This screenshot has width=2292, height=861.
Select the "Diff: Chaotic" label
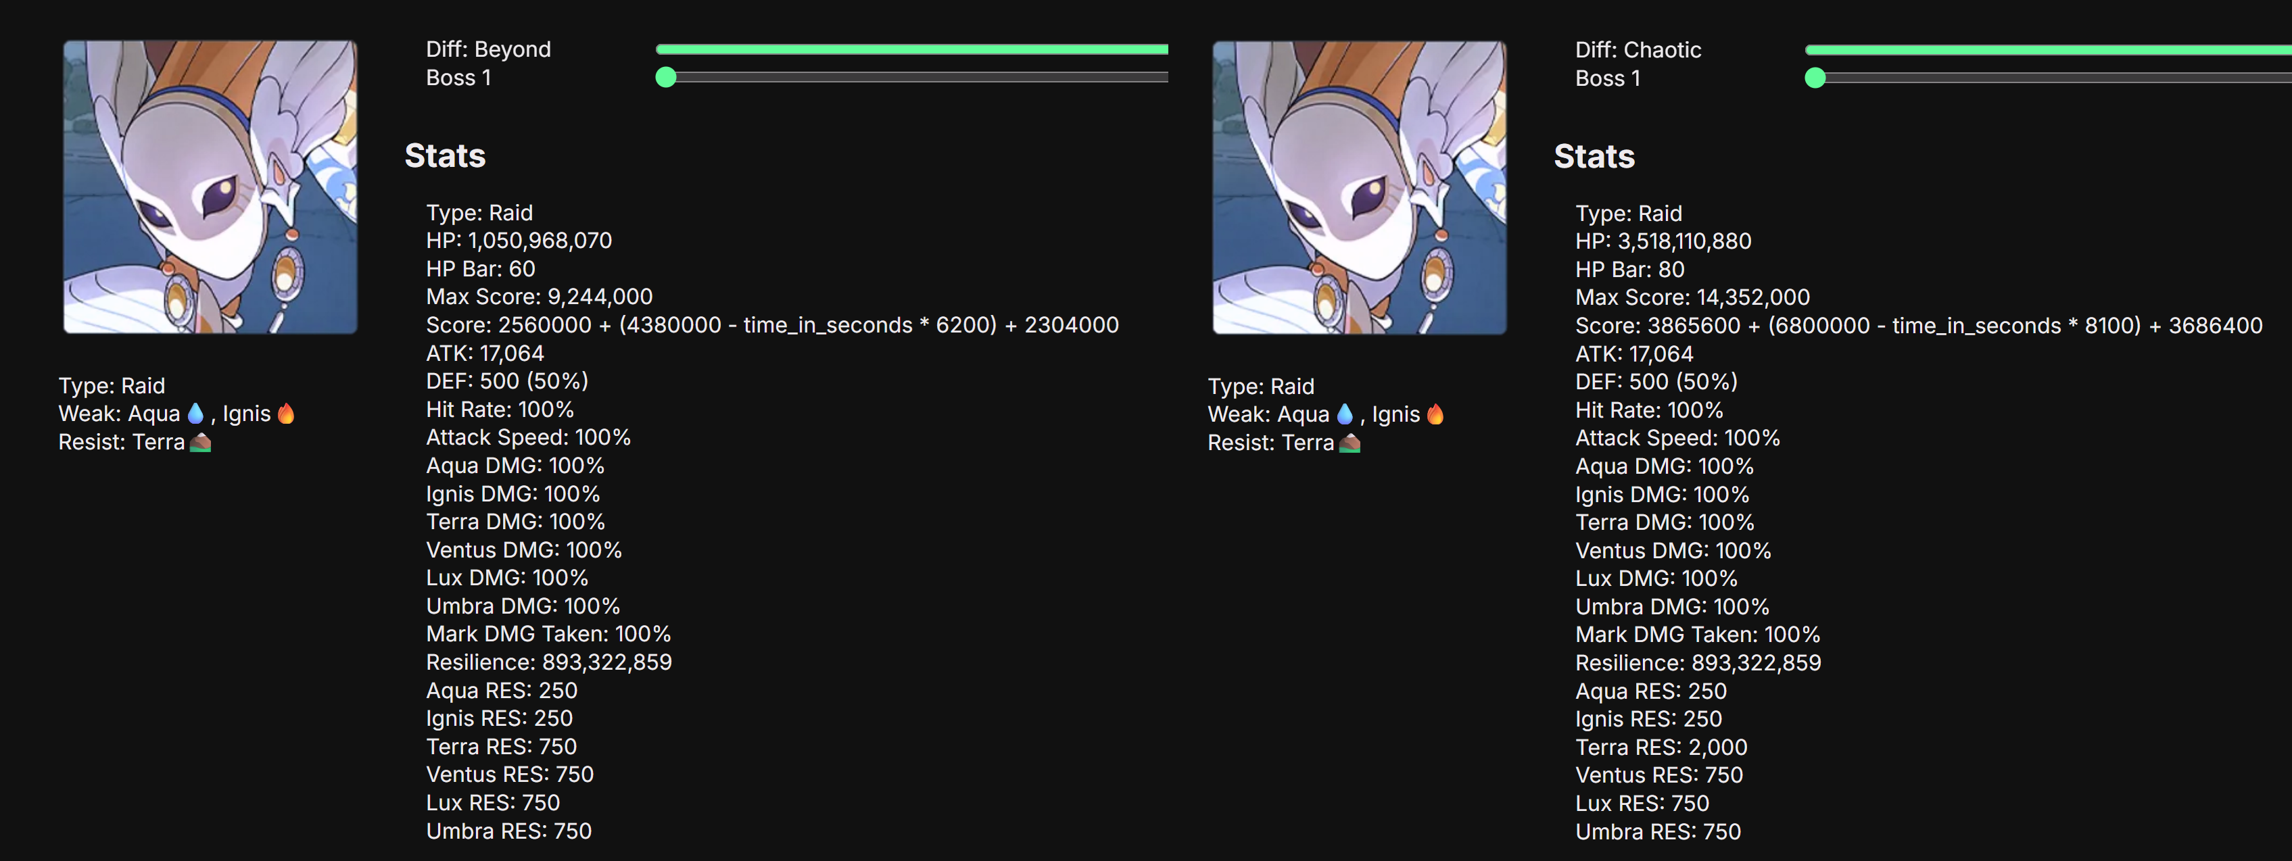[x=1638, y=50]
